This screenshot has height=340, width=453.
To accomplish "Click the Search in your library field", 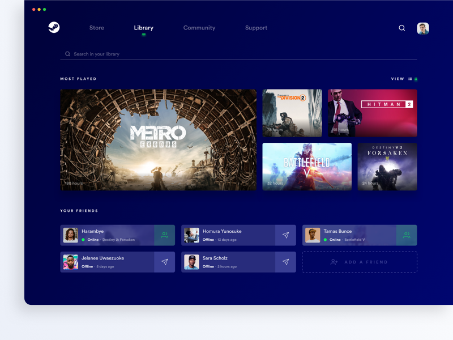I will click(x=238, y=54).
